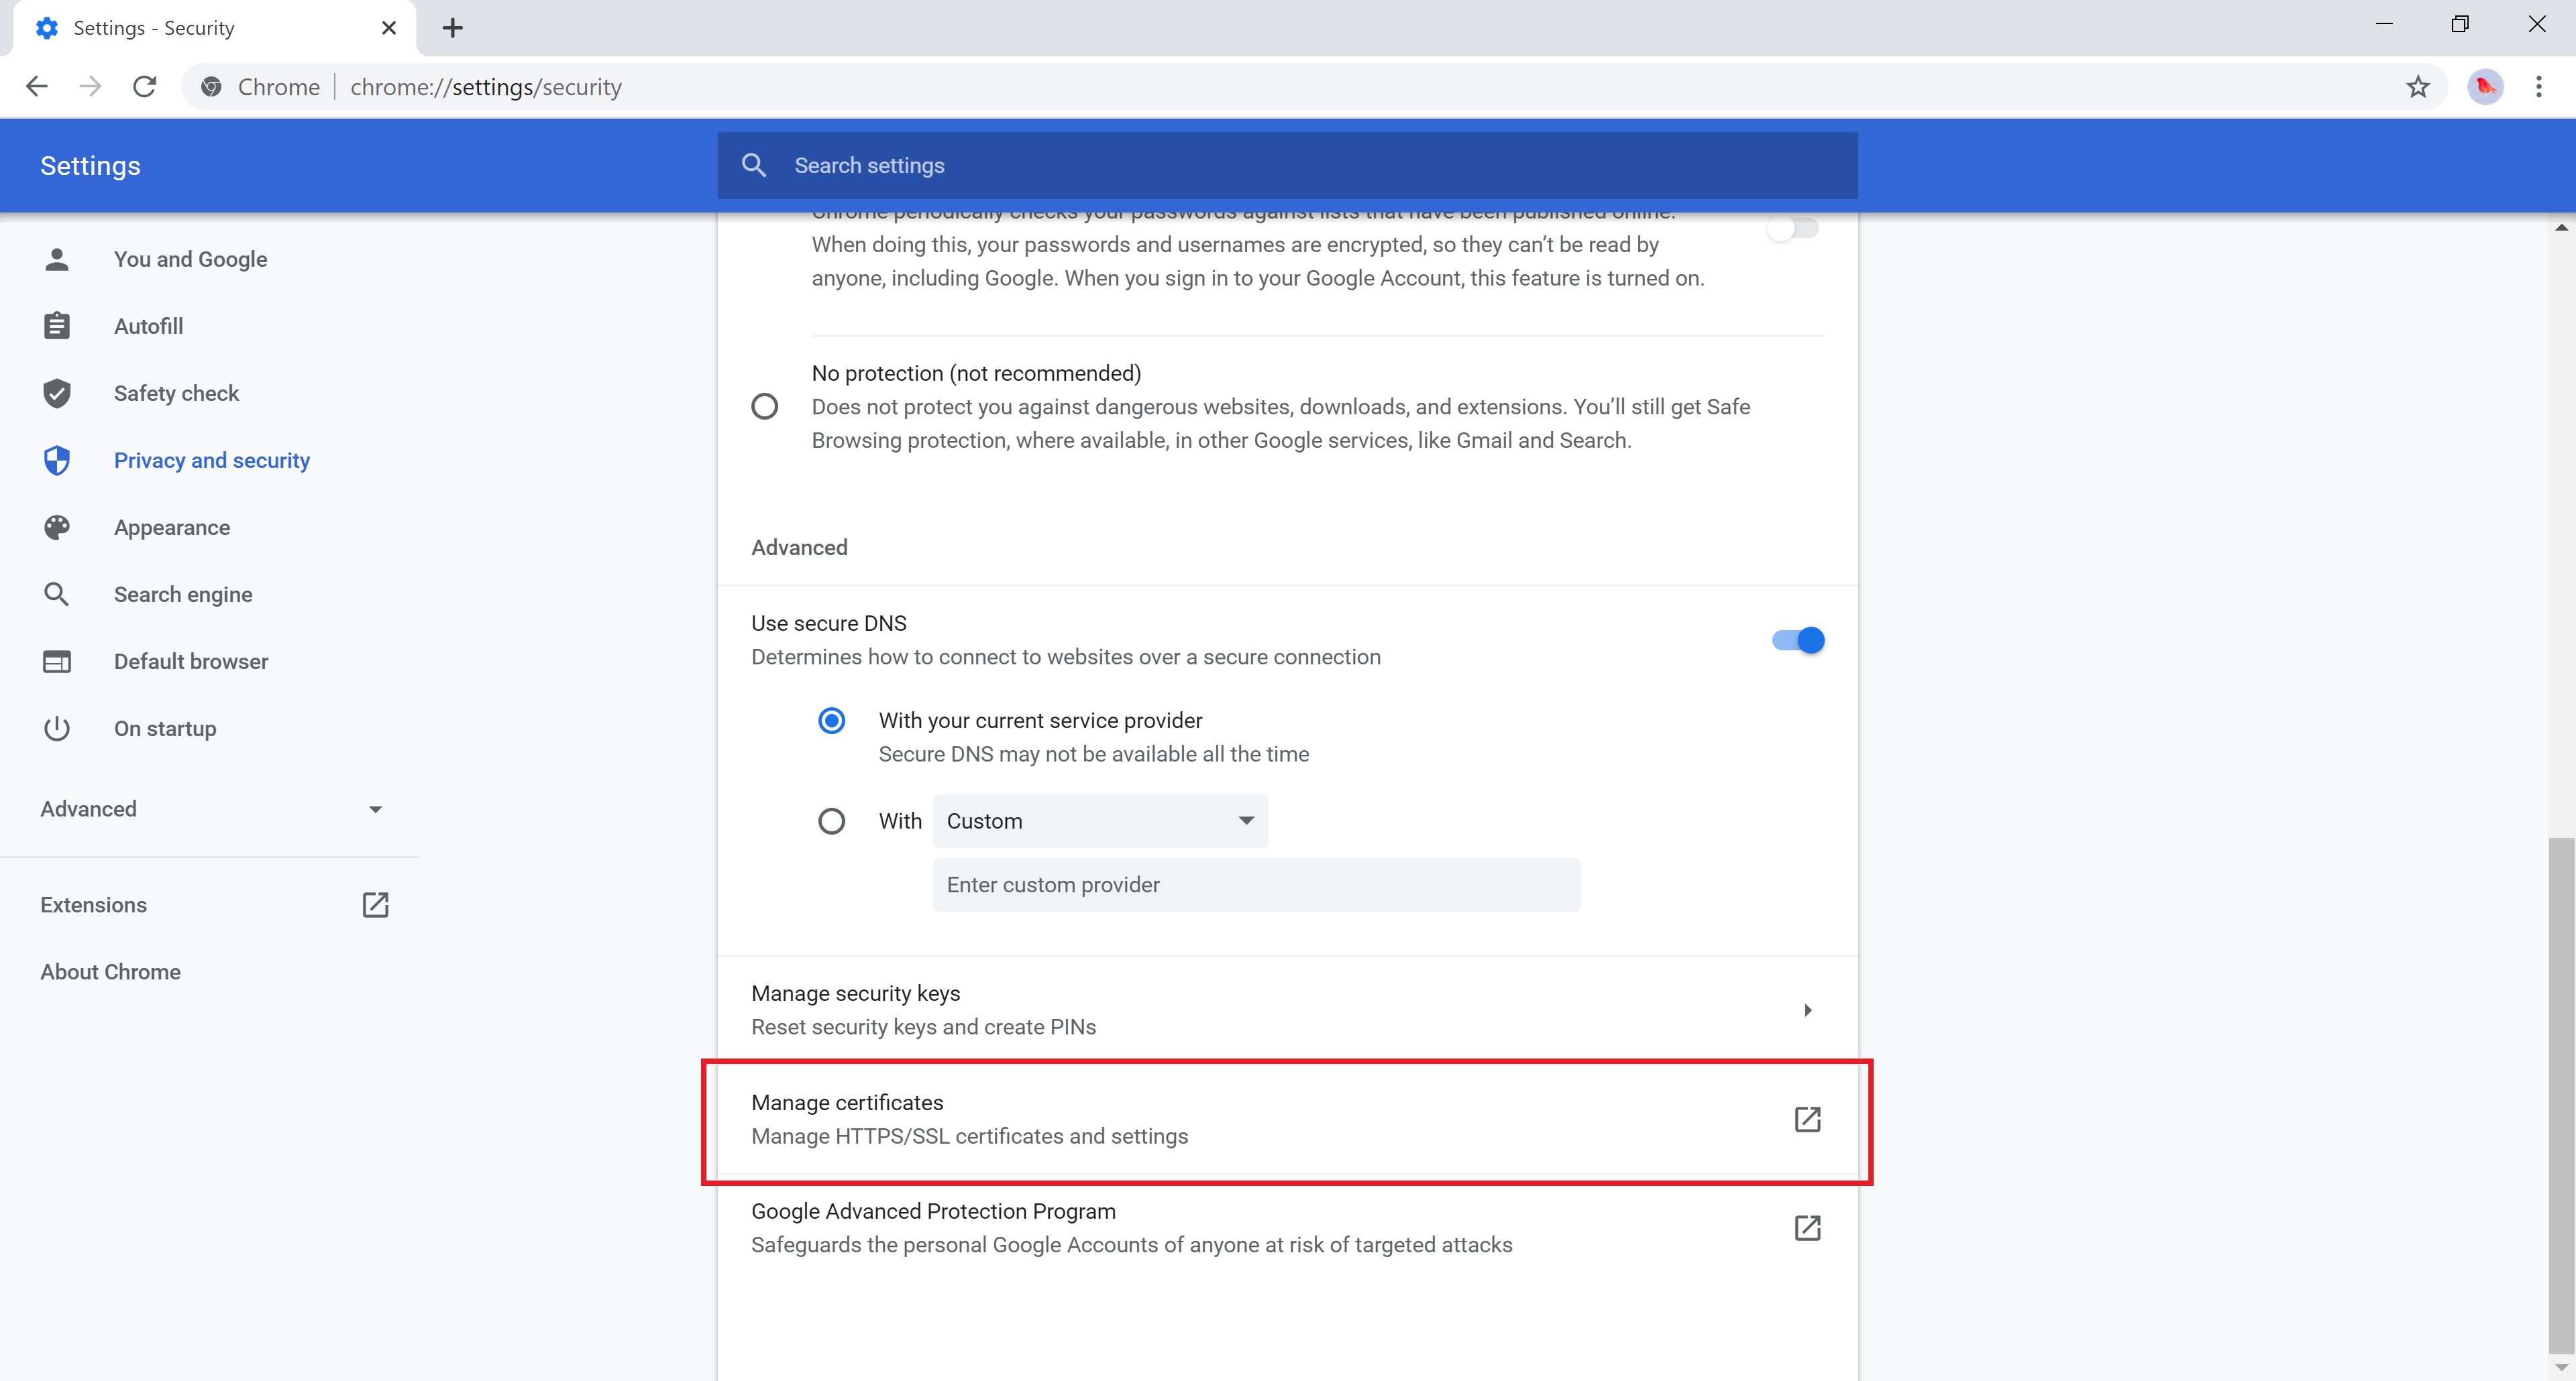The image size is (2576, 1381).
Task: Click the You and Google person icon
Action: pos(57,260)
